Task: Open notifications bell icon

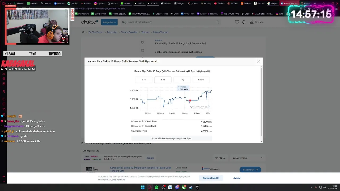Action: click(x=244, y=22)
